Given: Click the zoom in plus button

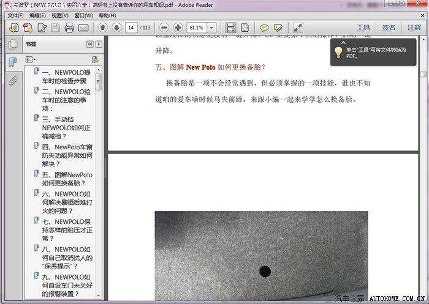Looking at the screenshot, I should (178, 28).
